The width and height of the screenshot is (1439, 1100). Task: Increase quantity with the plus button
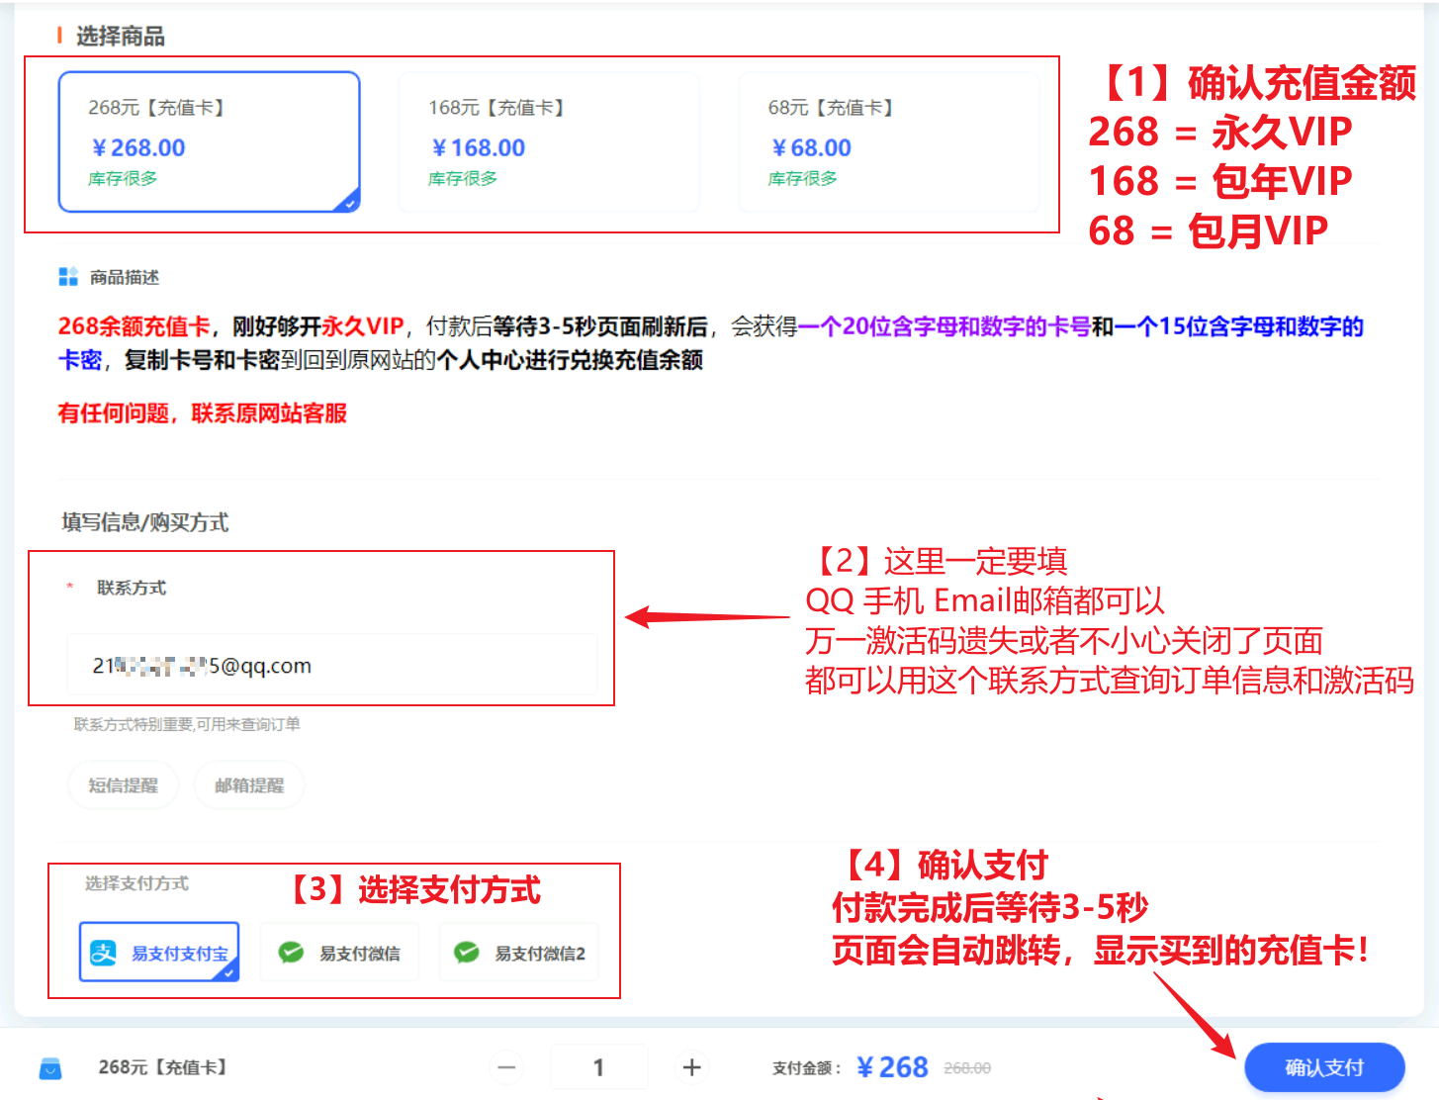(692, 1067)
